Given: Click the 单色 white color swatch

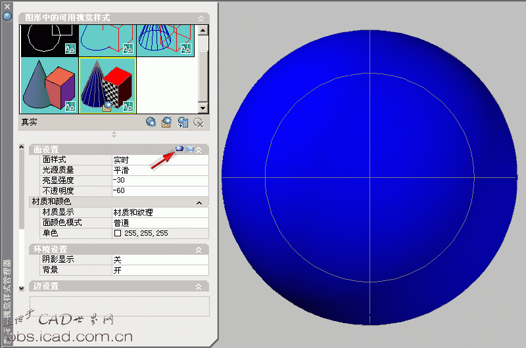Looking at the screenshot, I should click(x=118, y=233).
